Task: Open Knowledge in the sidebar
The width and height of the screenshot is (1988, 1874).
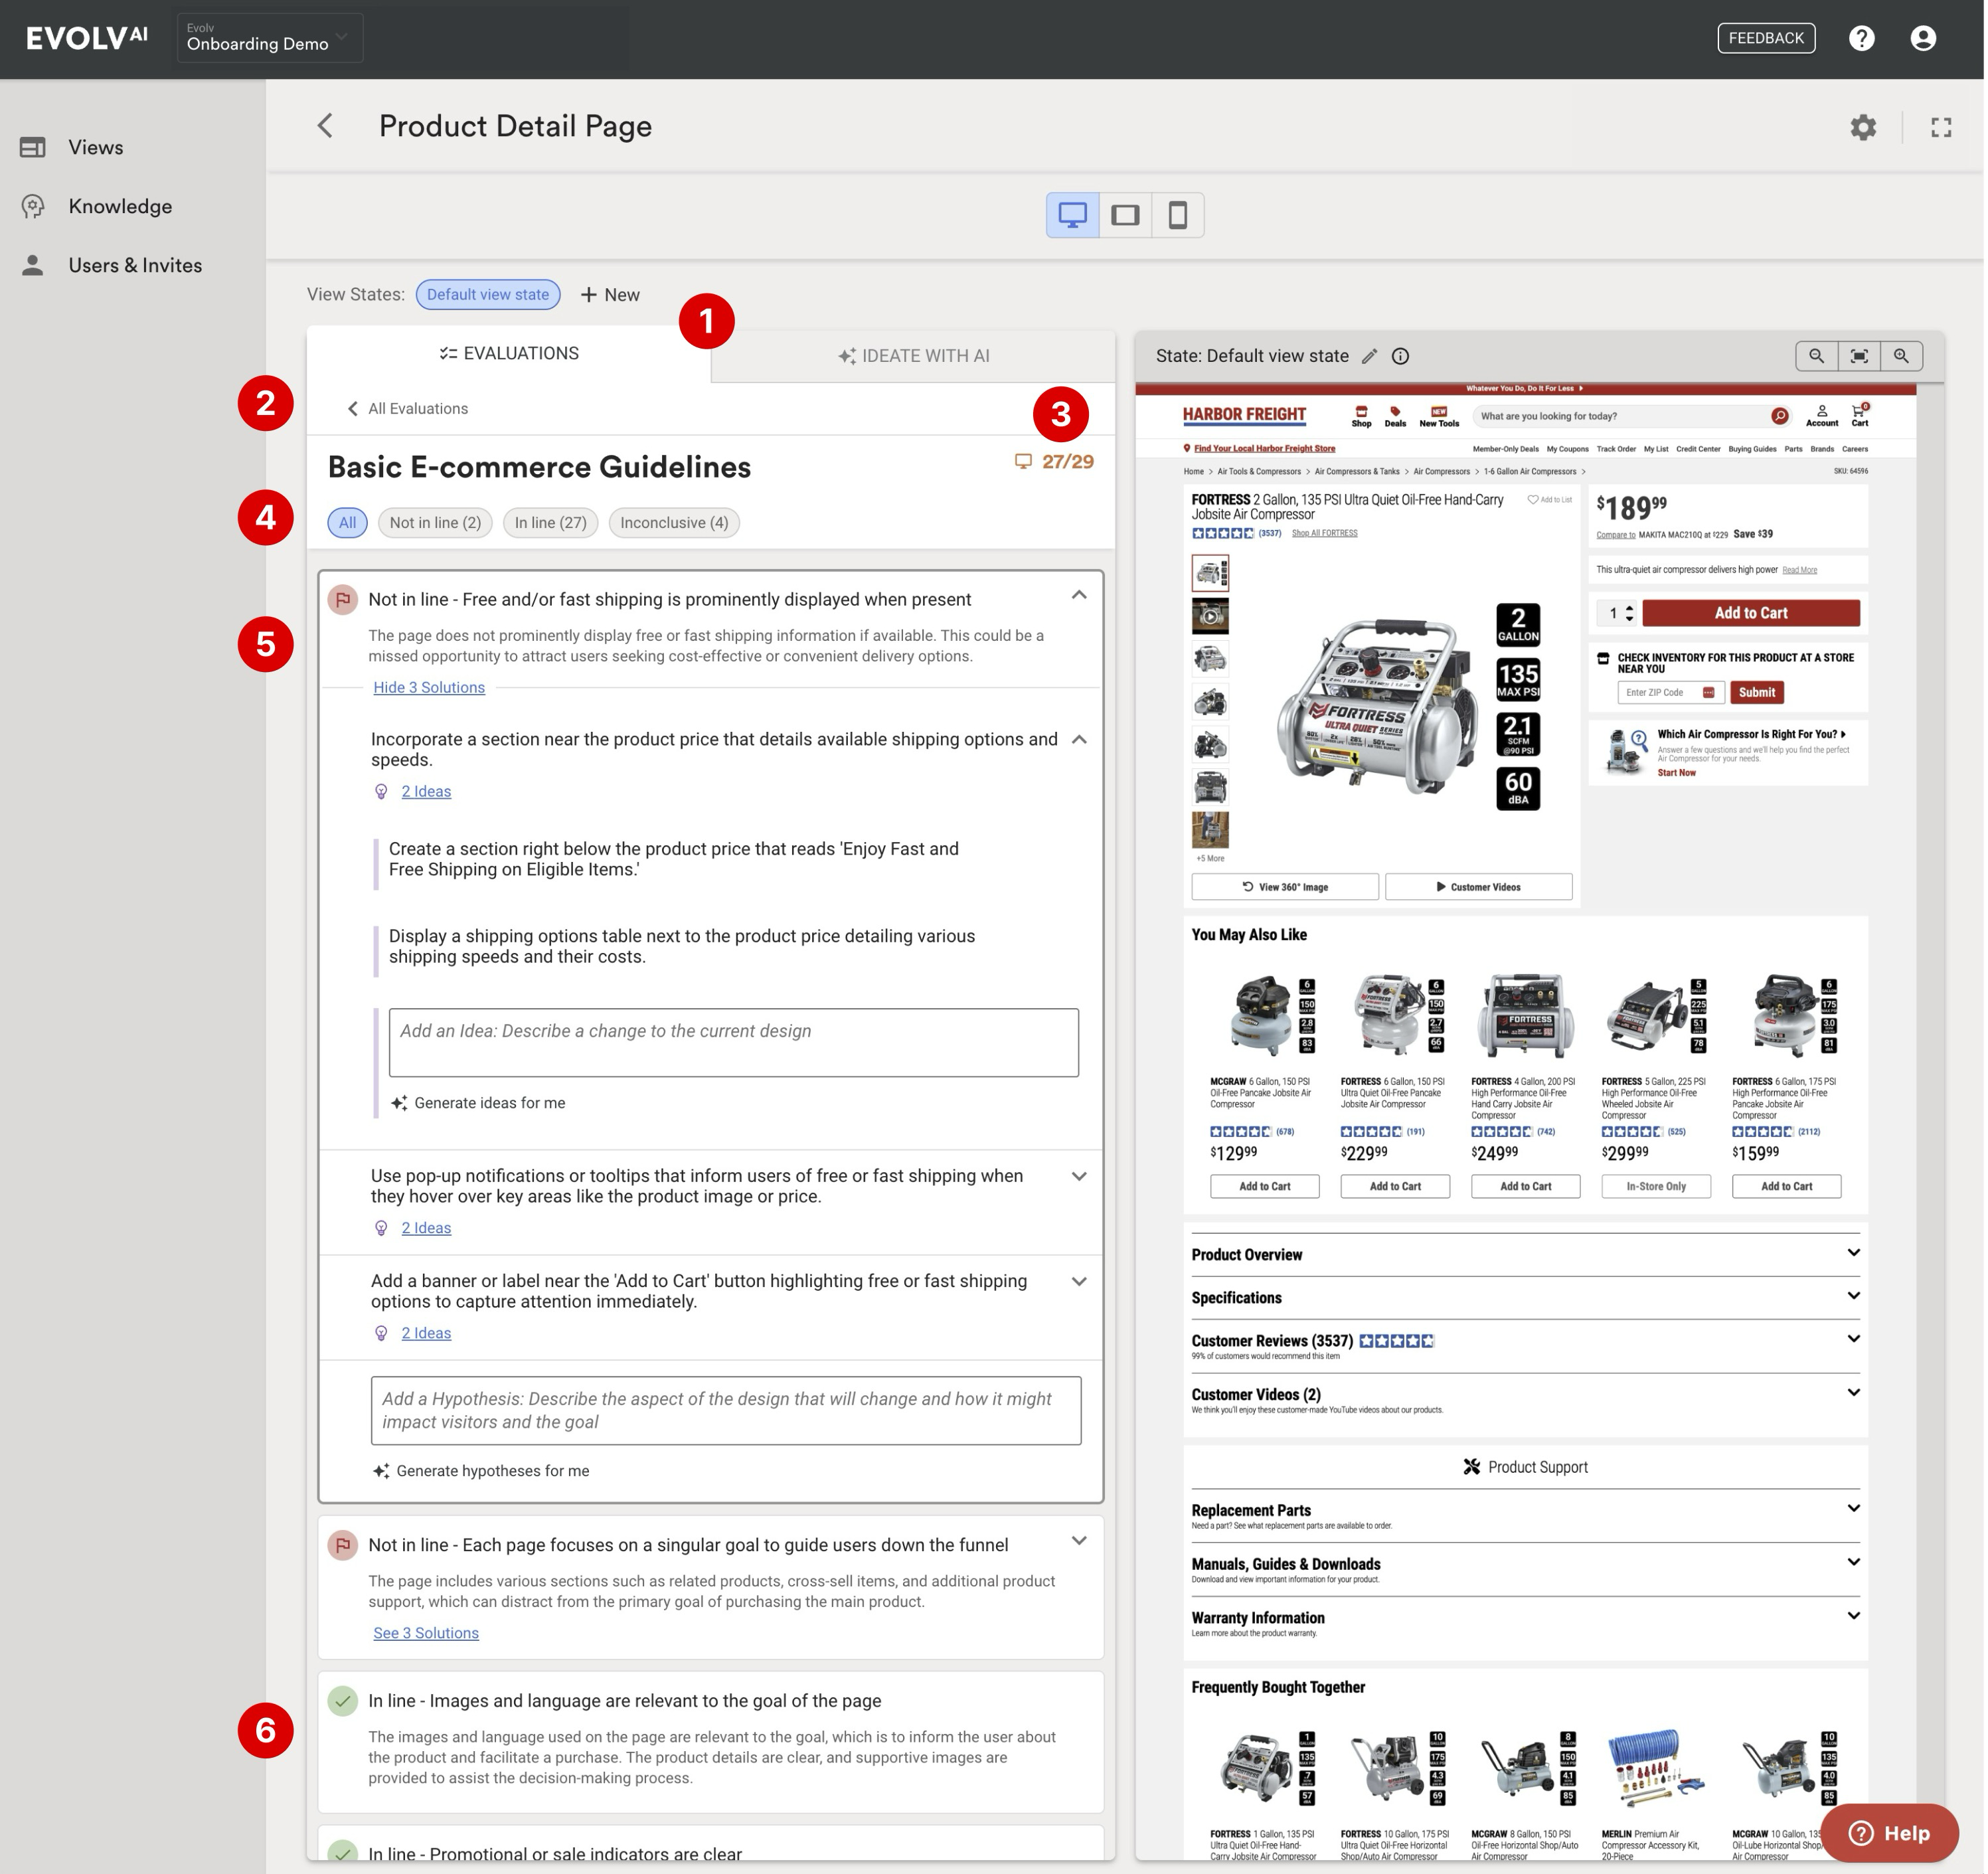Action: coord(120,206)
